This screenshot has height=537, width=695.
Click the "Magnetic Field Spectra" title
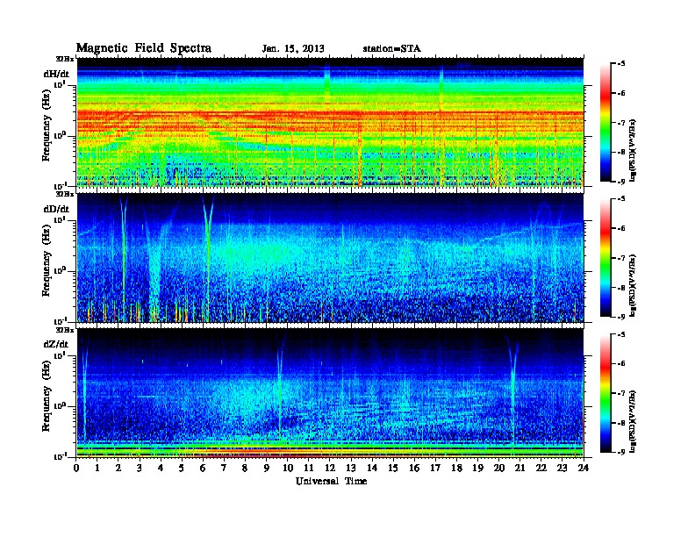(x=144, y=48)
